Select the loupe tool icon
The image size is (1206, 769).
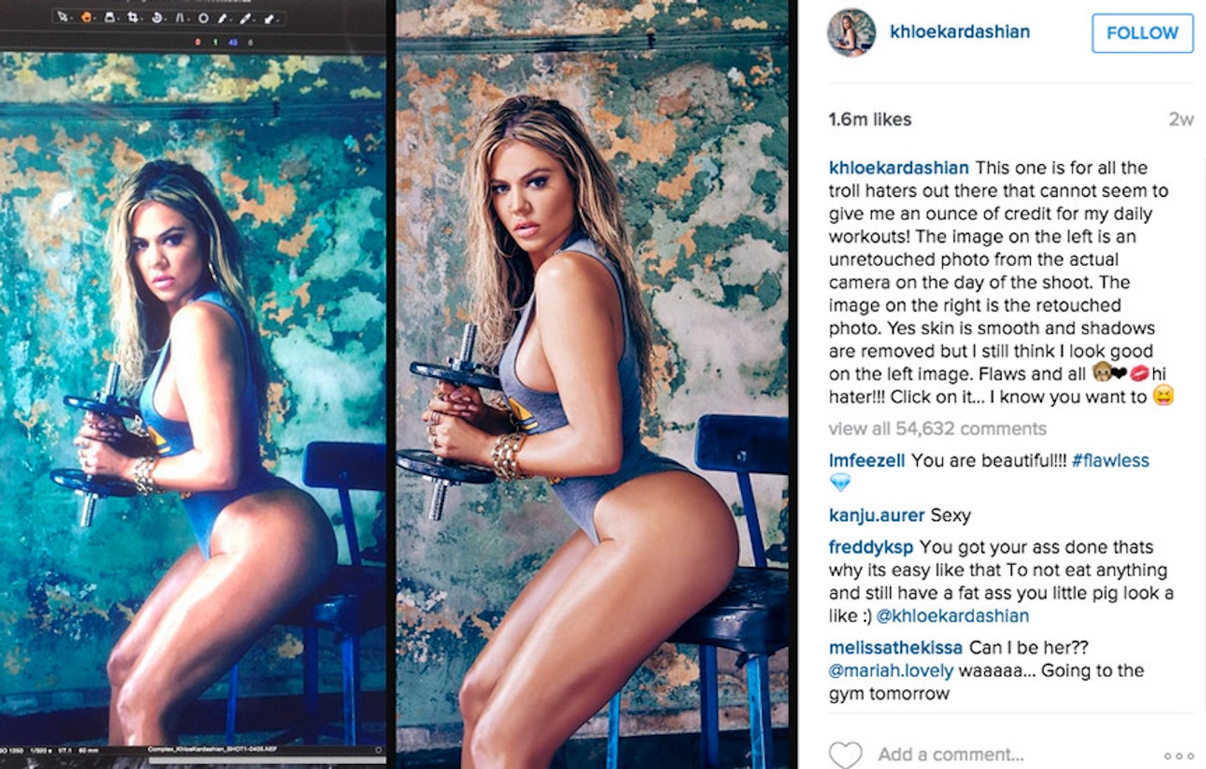(x=110, y=18)
